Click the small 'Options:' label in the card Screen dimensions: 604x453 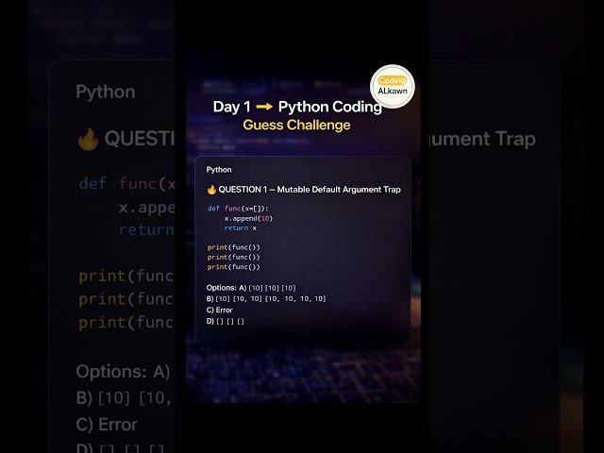pos(222,288)
